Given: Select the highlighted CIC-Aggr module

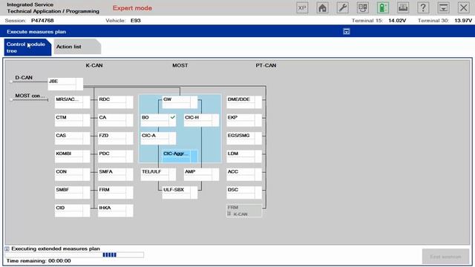Looking at the screenshot, I should [180, 156].
